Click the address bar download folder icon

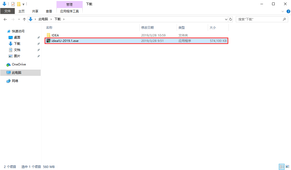[31, 19]
